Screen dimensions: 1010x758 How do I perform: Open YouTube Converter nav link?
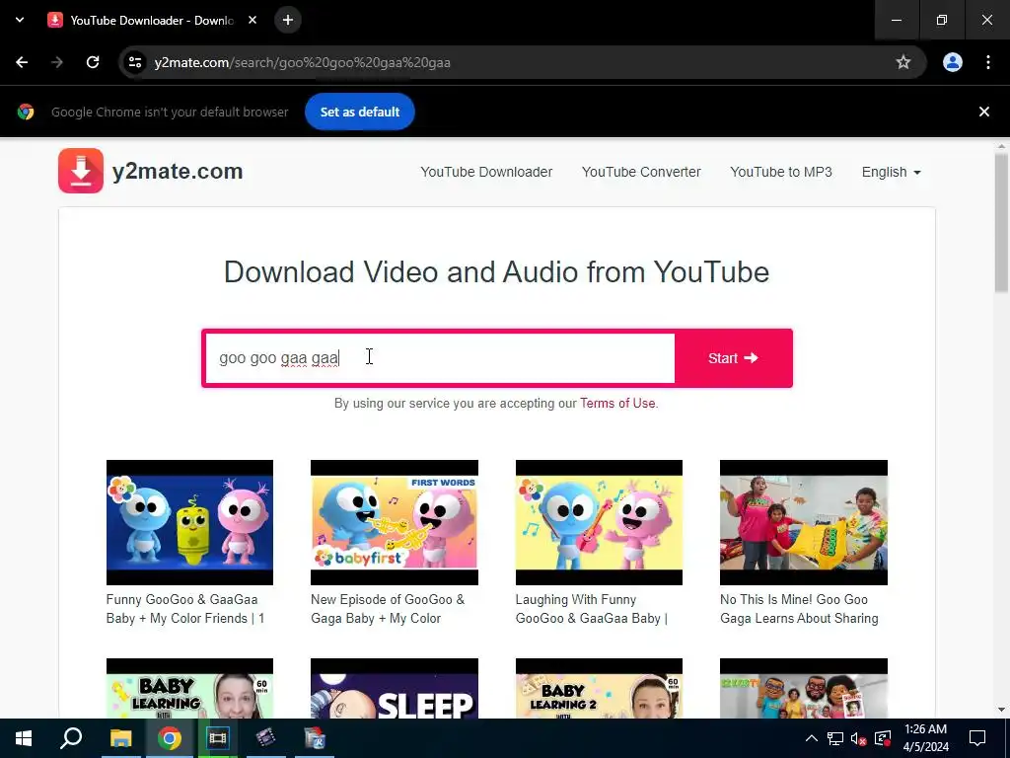coord(641,172)
